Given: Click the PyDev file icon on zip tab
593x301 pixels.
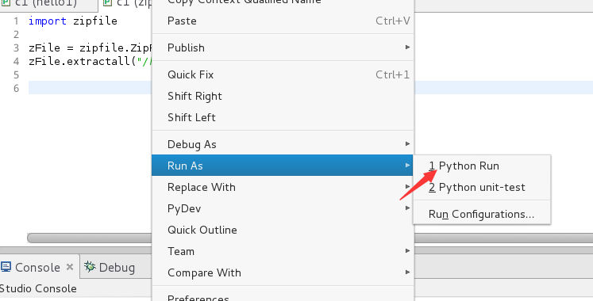Looking at the screenshot, I should coord(108,3).
